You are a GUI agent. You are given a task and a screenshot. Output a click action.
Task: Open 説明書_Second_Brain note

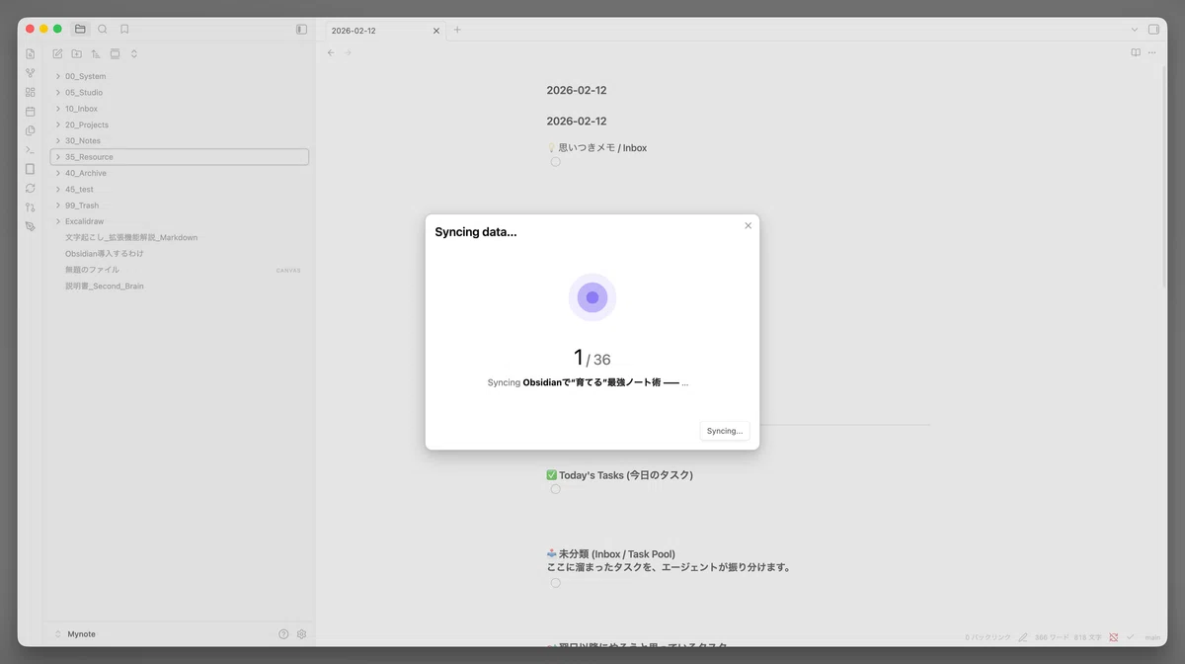tap(180, 286)
